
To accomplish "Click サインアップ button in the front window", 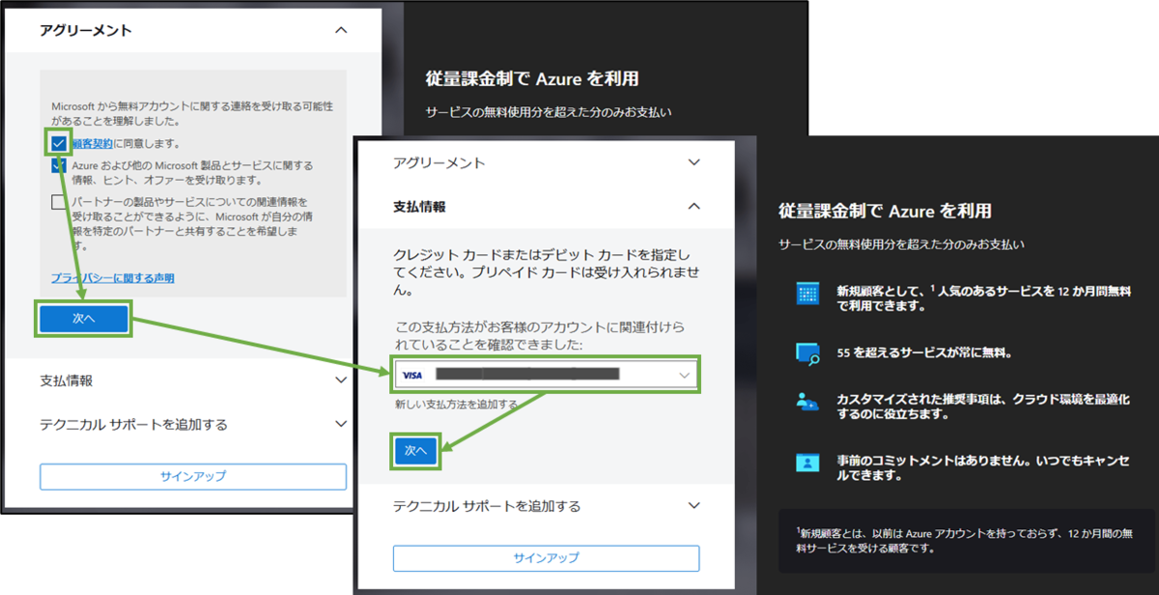I will click(546, 557).
